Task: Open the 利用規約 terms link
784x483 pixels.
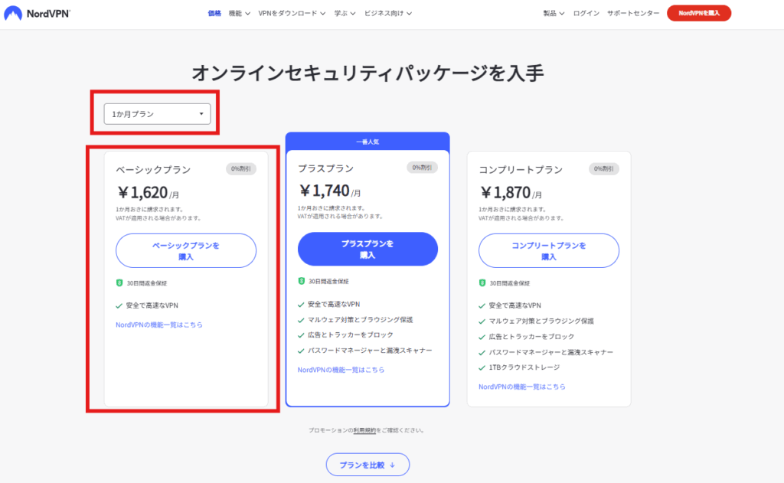Action: [x=364, y=430]
